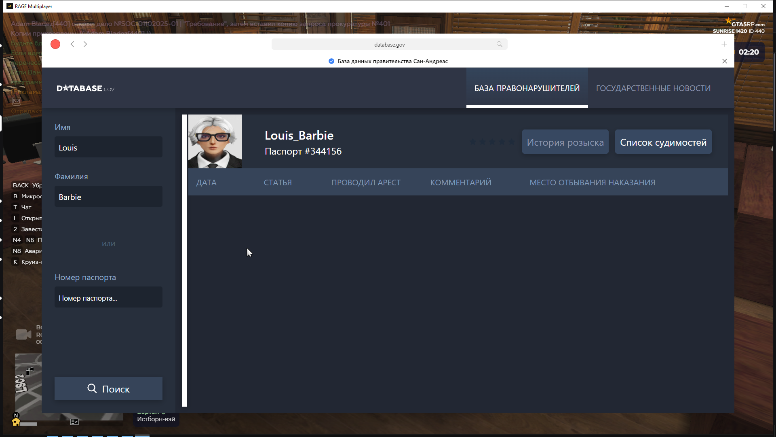
Task: Click the camera recording icon
Action: (23, 334)
